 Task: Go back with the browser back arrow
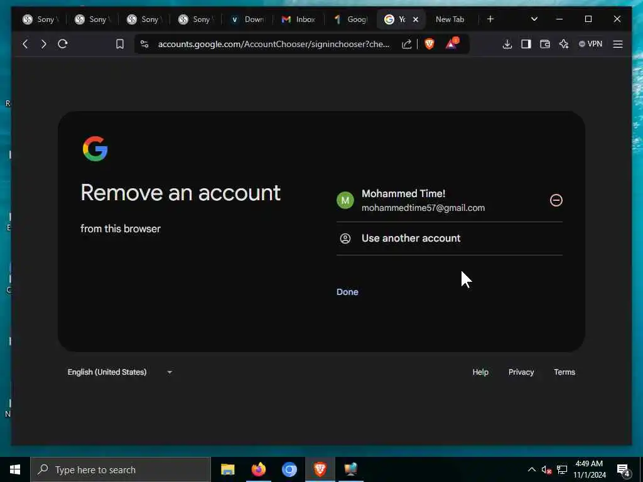tap(25, 44)
